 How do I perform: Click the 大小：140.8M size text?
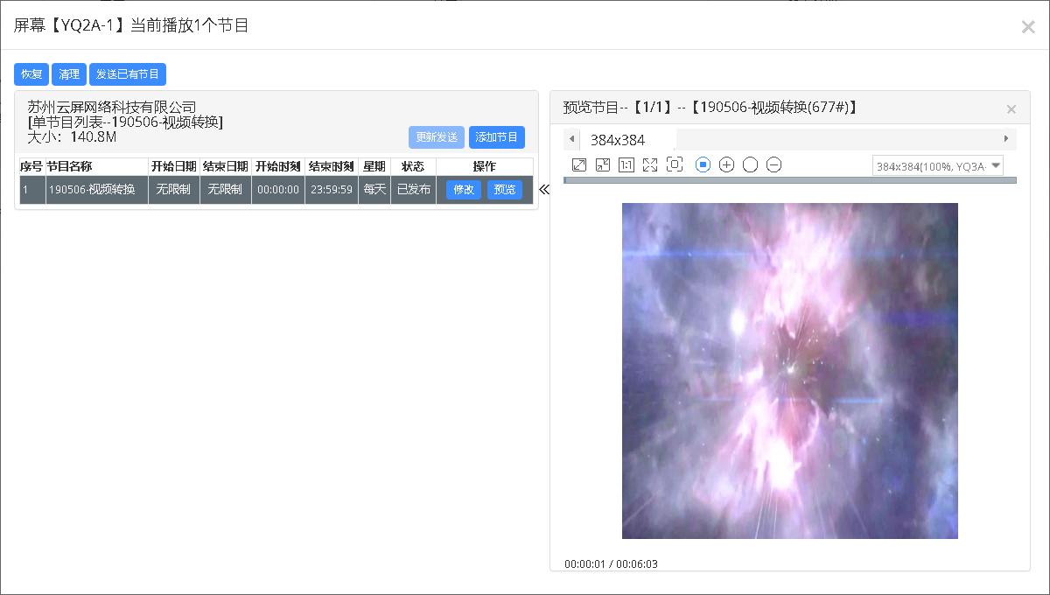tap(72, 137)
